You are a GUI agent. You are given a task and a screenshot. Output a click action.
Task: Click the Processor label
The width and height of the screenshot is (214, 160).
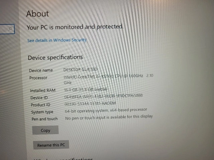click(38, 78)
